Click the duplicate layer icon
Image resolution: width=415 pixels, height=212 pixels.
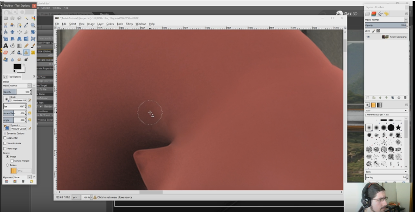tap(393, 98)
